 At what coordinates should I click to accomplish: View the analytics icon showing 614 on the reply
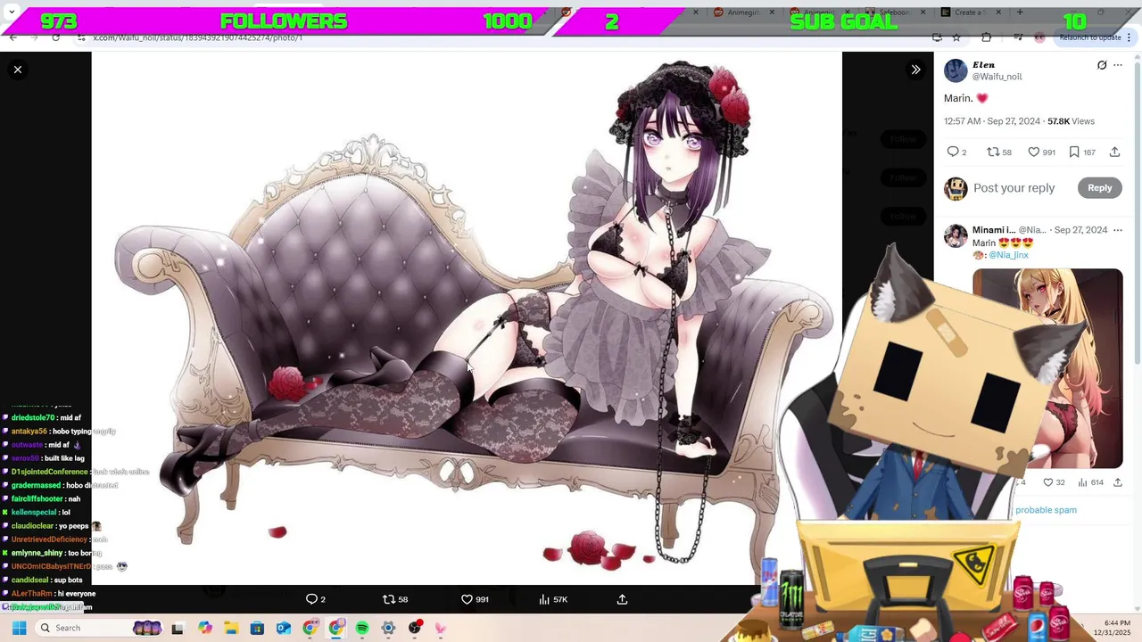(x=1082, y=482)
